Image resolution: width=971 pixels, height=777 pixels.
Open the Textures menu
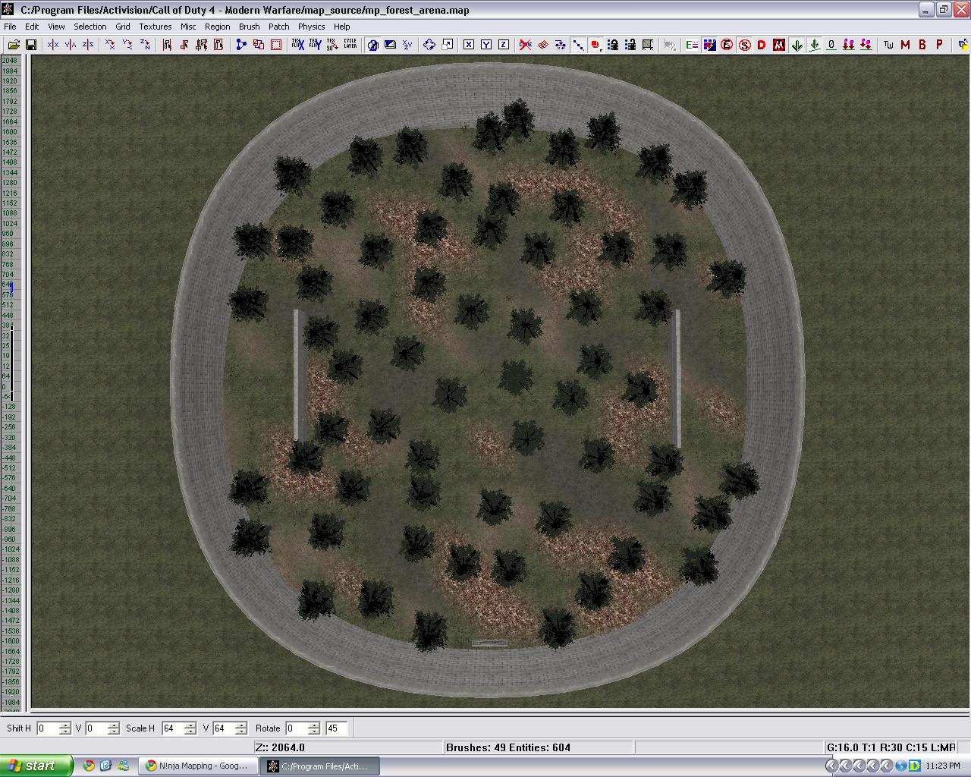[156, 26]
